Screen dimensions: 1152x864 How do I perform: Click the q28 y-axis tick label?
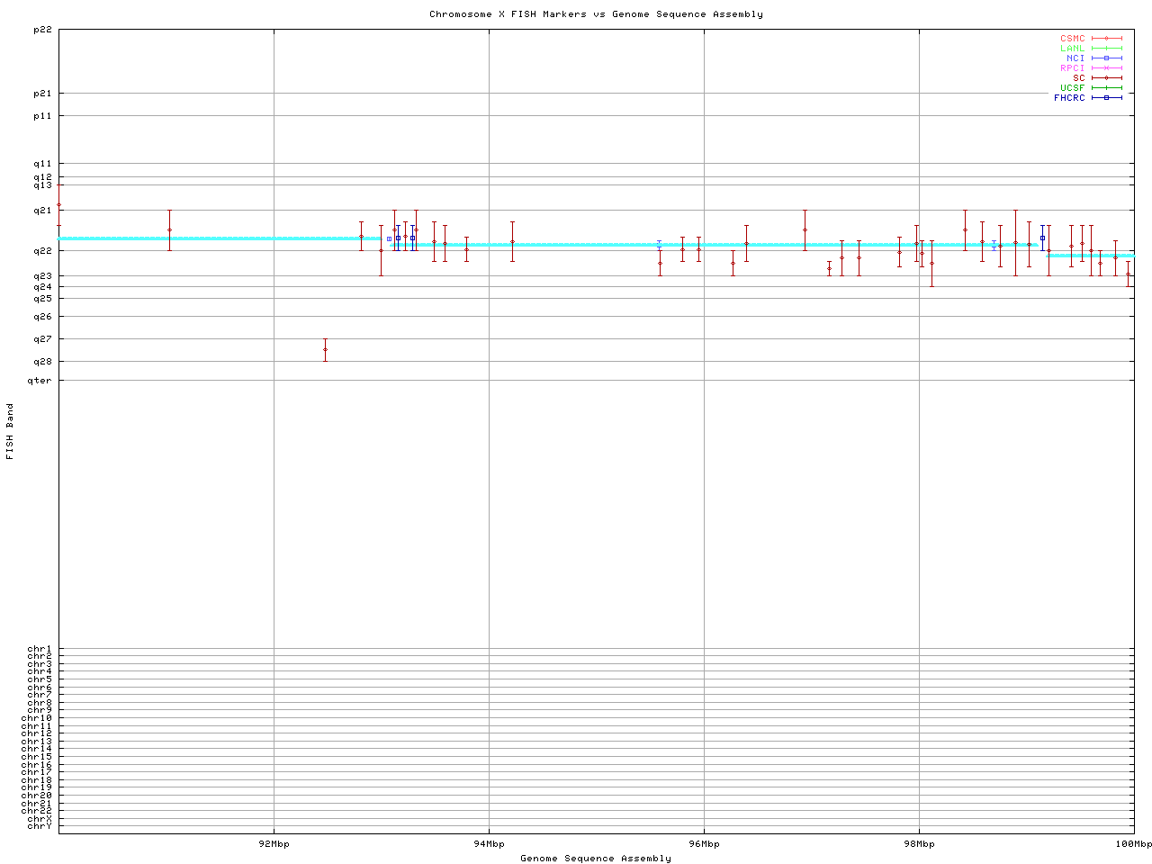pos(42,362)
